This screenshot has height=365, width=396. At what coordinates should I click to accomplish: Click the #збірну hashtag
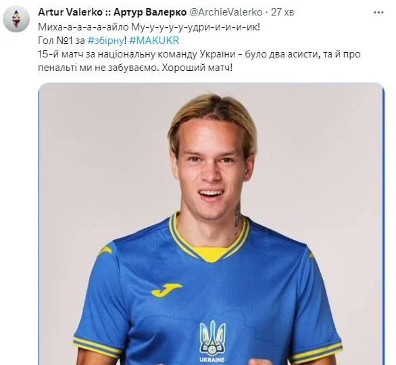(106, 41)
